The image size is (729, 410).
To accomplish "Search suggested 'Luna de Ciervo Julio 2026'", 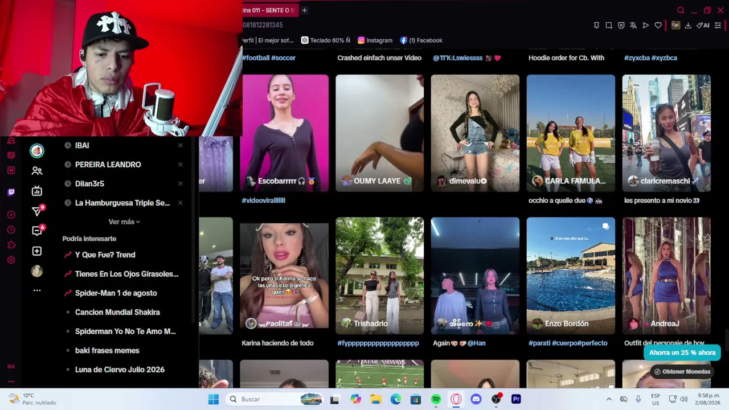I will [x=120, y=370].
